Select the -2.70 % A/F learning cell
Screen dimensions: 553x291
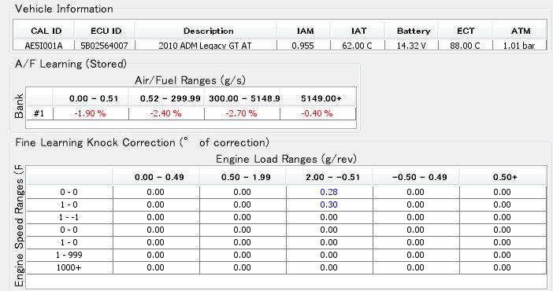coord(243,113)
